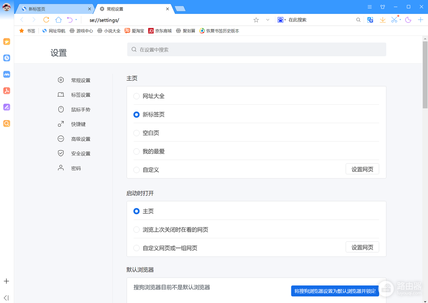Click the settings search field
The height and width of the screenshot is (303, 428).
(257, 50)
